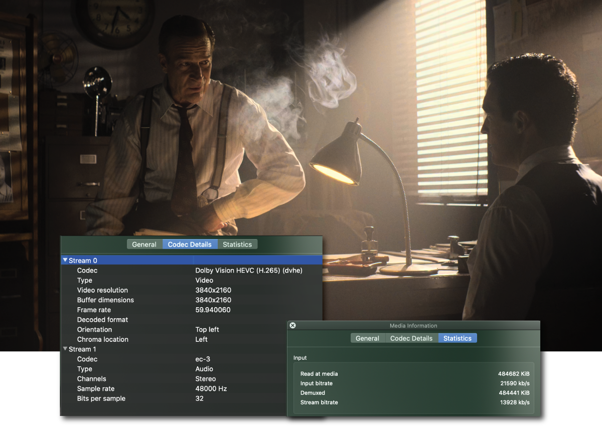Screen dimensions: 602x436
Task: Select the Input bitrate value 21590 kb/s
Action: 515,383
